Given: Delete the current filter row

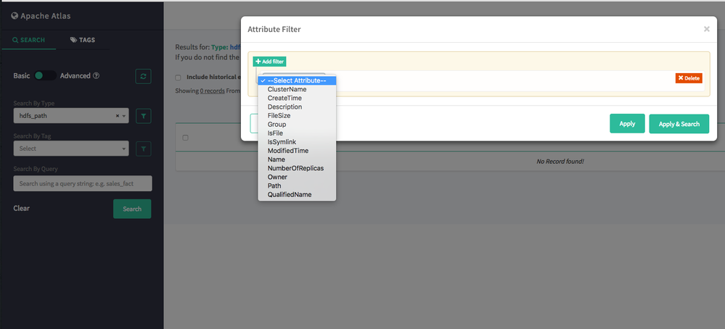Looking at the screenshot, I should coord(689,78).
